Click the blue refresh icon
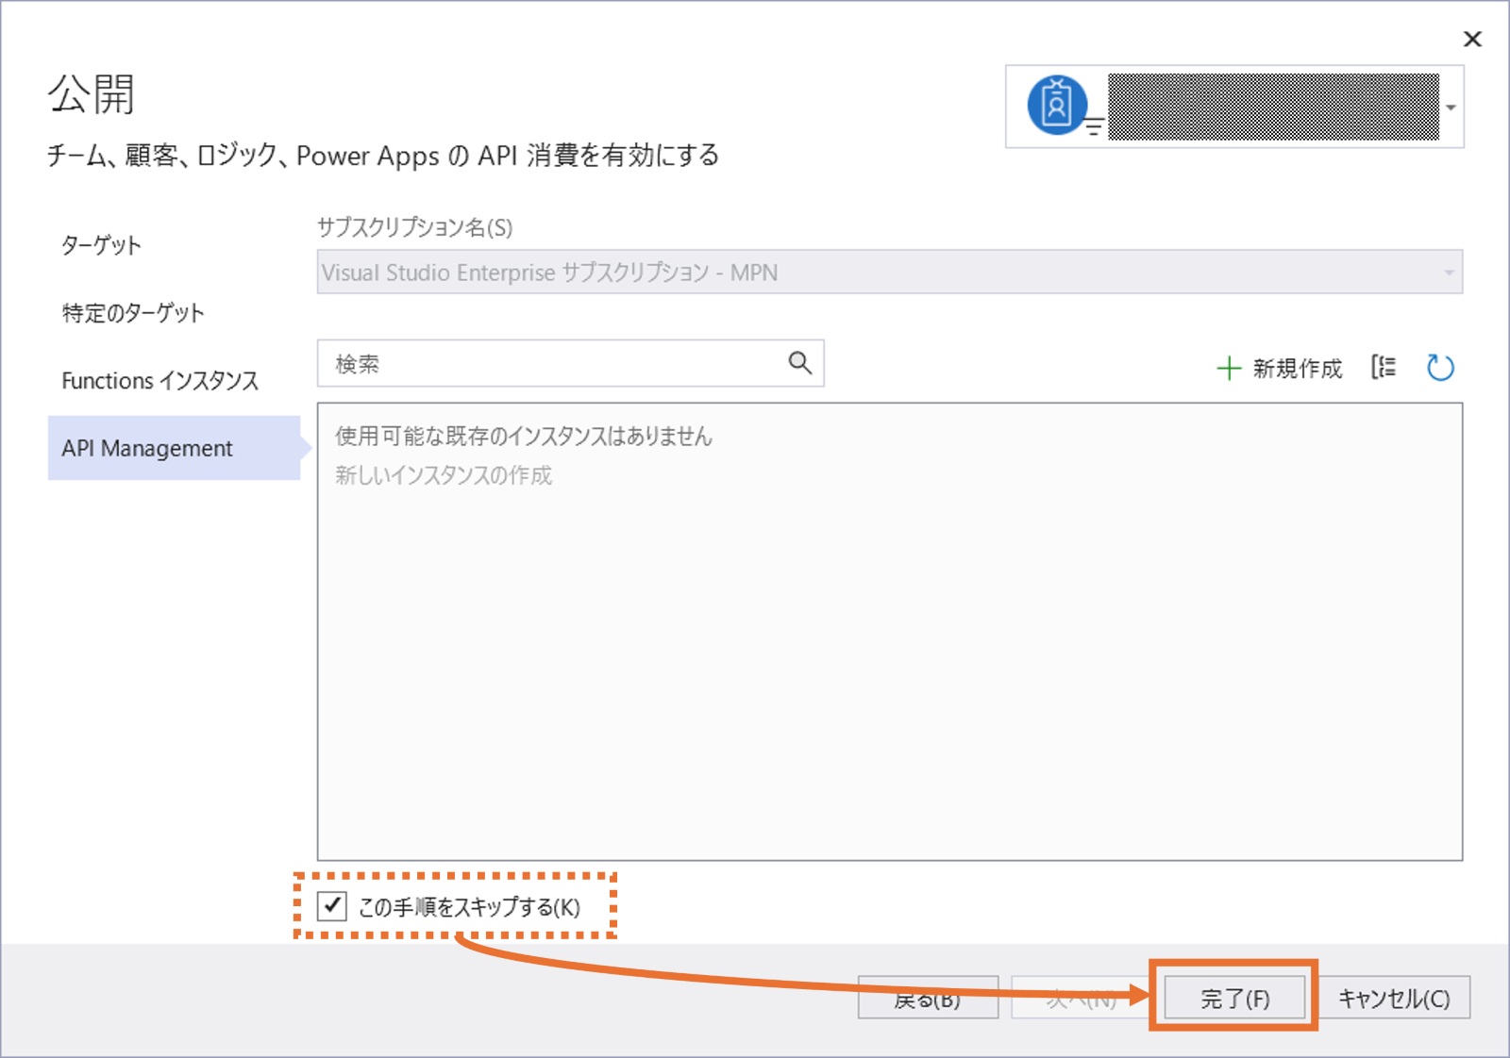 1440,367
